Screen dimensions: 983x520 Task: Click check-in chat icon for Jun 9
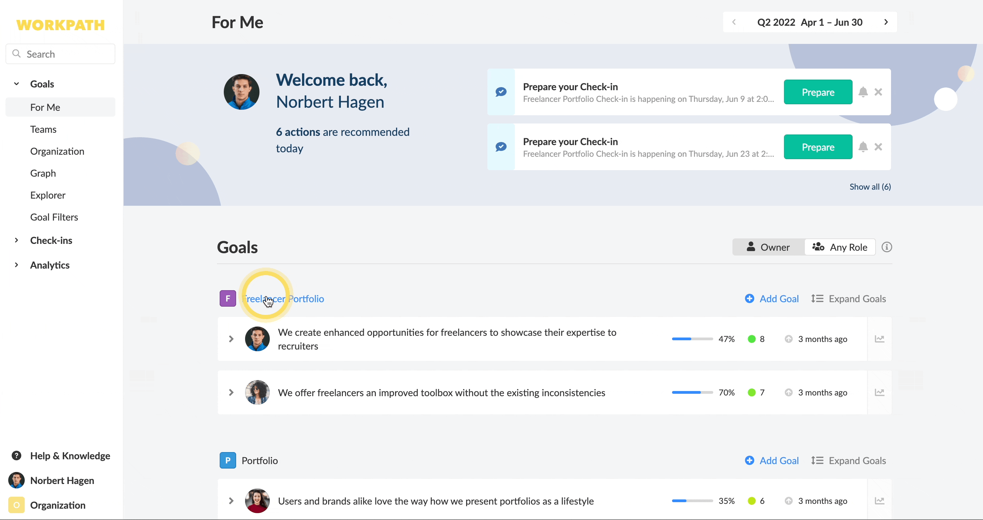pos(501,92)
